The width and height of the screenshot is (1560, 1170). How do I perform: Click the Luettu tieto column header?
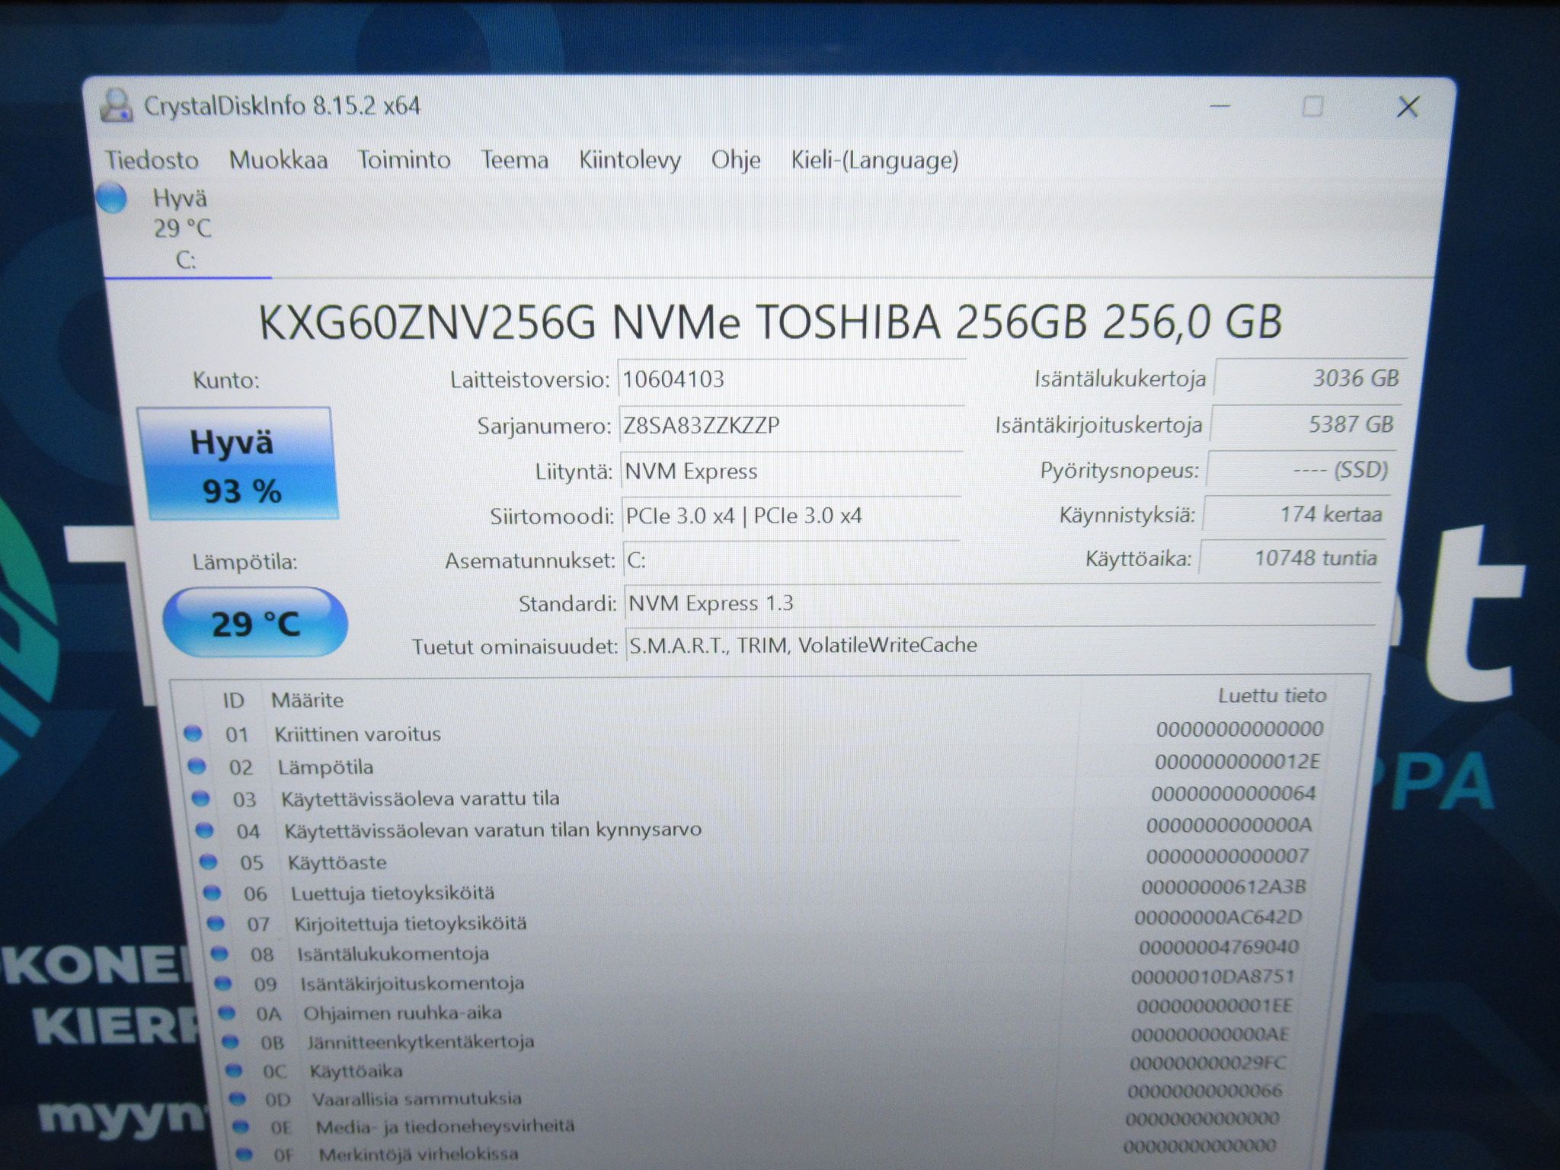[1272, 695]
